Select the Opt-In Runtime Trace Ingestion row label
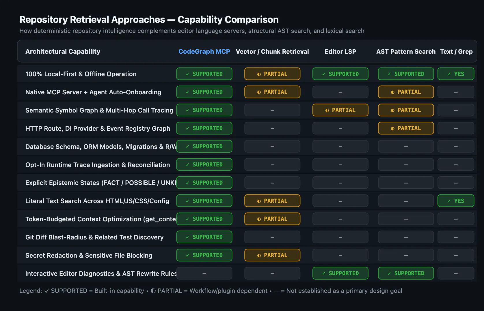The width and height of the screenshot is (484, 311). click(x=98, y=165)
